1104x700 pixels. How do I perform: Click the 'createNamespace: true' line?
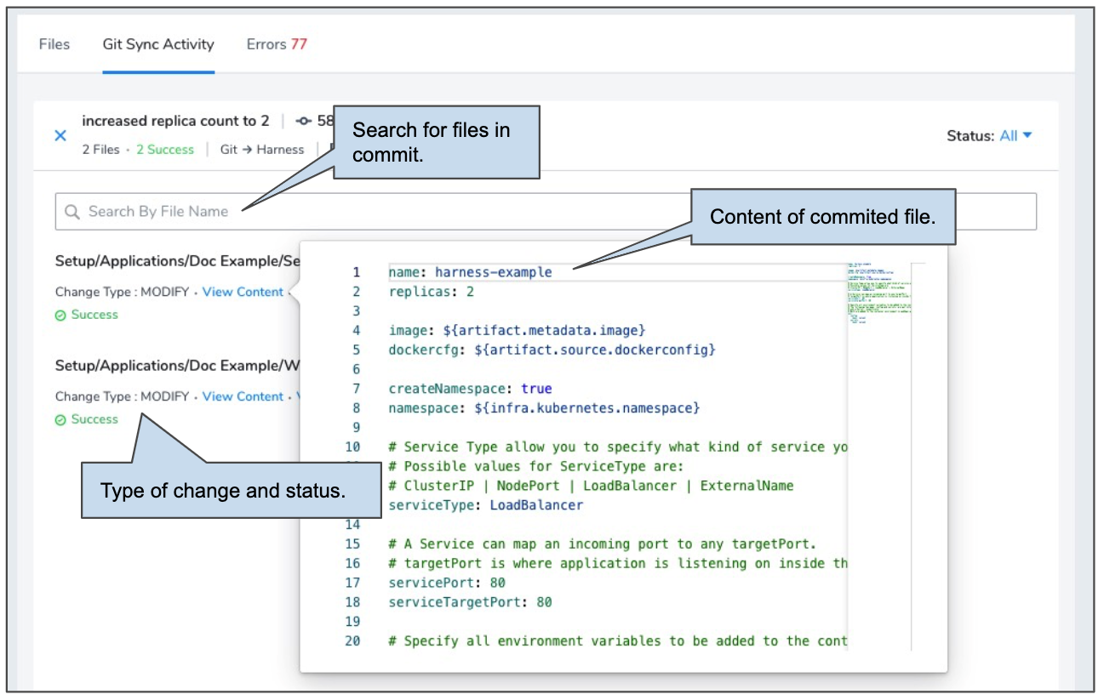click(470, 389)
